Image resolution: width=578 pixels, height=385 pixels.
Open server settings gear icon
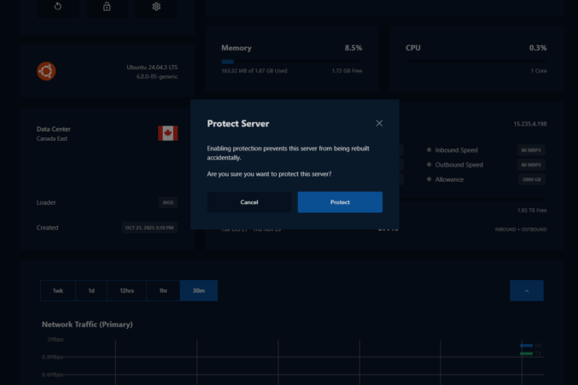(x=156, y=7)
